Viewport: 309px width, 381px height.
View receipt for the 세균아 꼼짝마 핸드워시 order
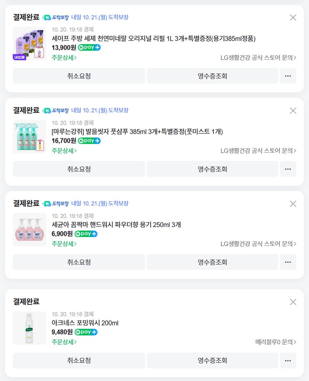[212, 262]
